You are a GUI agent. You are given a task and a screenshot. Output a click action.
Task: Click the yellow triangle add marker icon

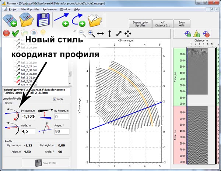pos(197,34)
